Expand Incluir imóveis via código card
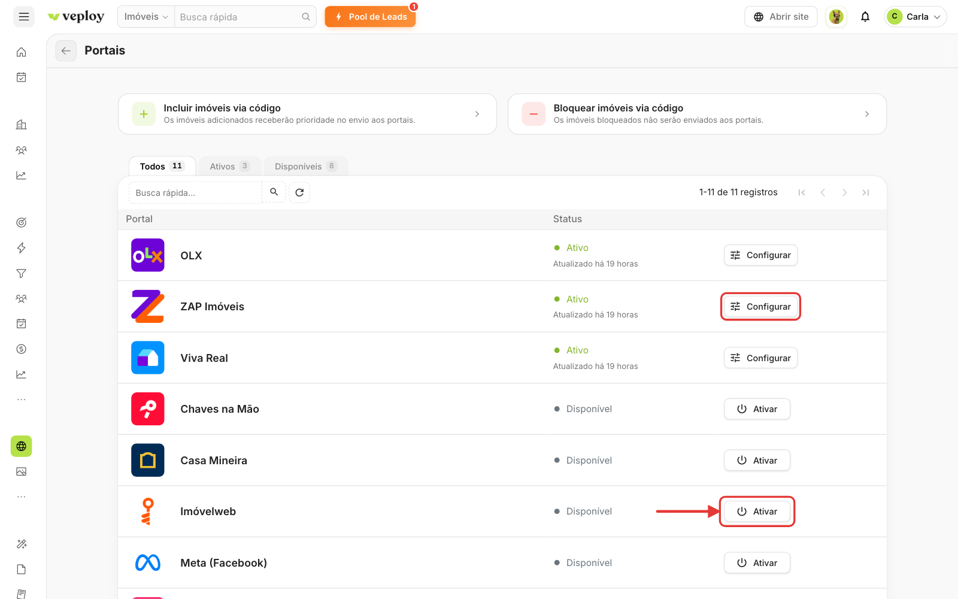The width and height of the screenshot is (958, 599). [x=307, y=114]
